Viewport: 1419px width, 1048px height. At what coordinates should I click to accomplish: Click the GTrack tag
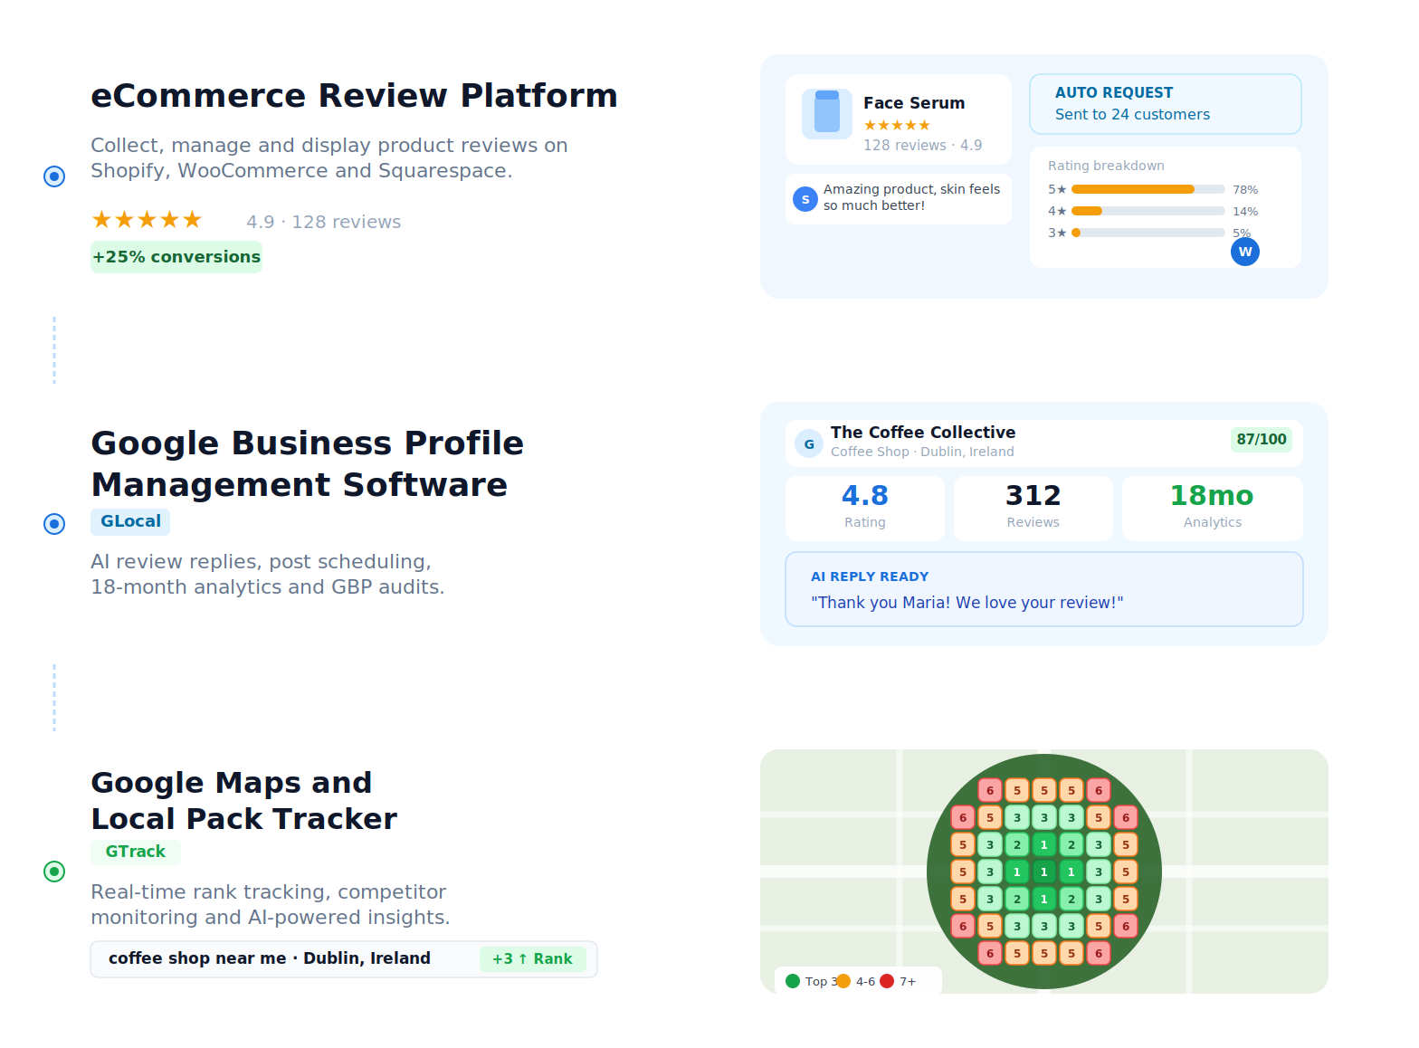point(136,852)
